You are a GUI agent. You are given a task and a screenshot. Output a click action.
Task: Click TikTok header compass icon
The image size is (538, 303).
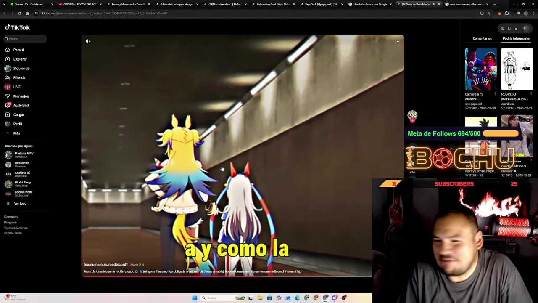(x=502, y=29)
